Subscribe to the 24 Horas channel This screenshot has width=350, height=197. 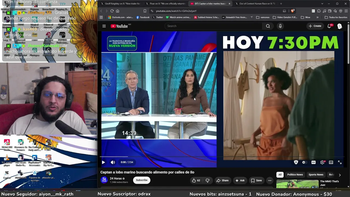[142, 180]
